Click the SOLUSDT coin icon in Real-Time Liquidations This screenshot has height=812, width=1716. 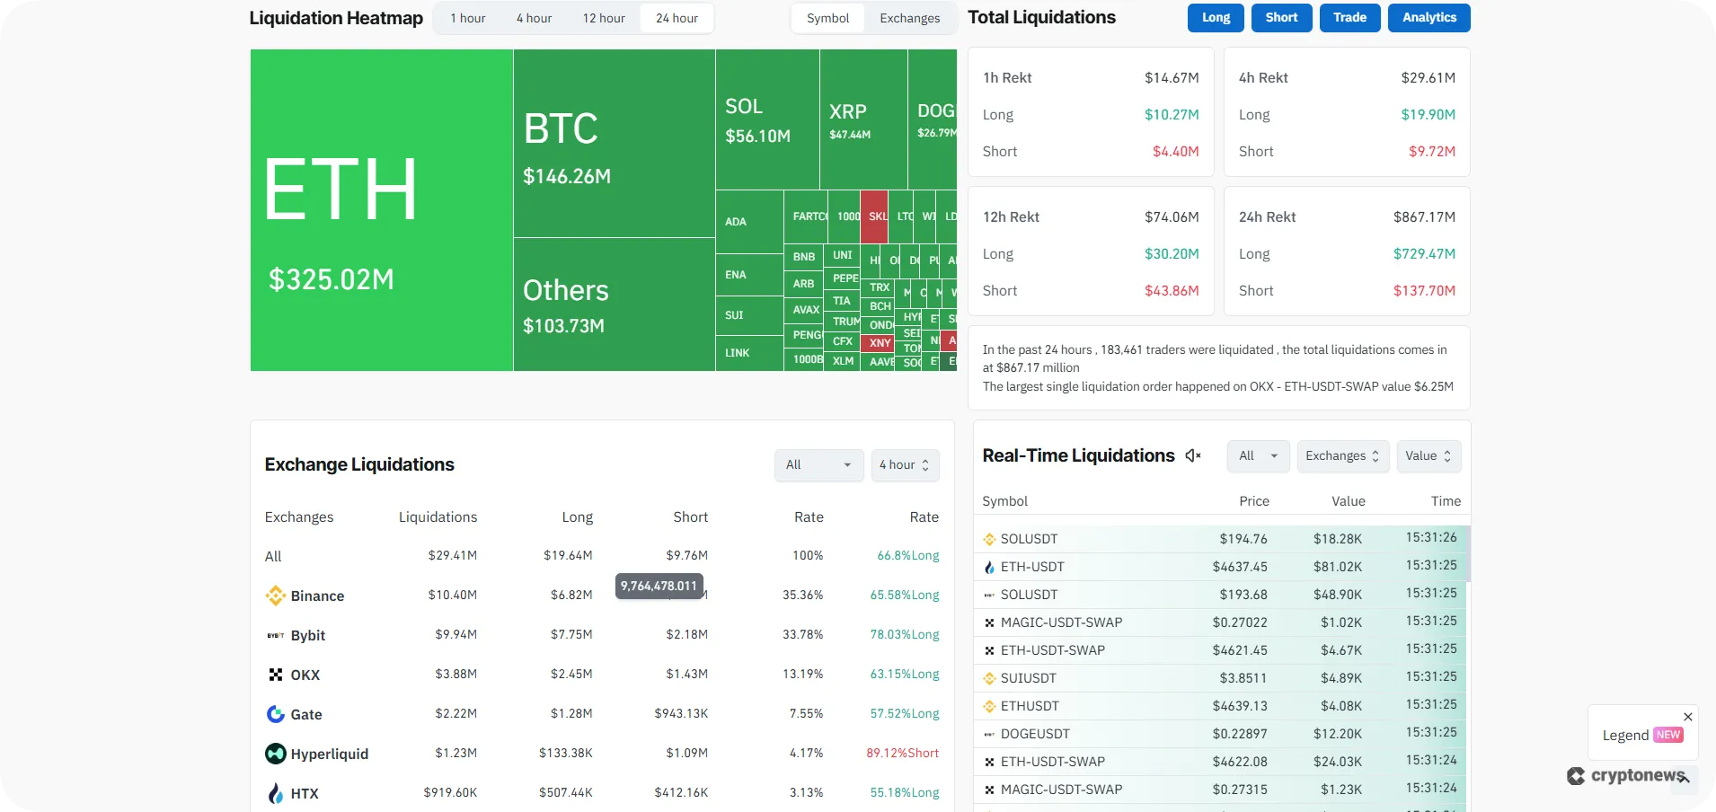click(x=988, y=539)
